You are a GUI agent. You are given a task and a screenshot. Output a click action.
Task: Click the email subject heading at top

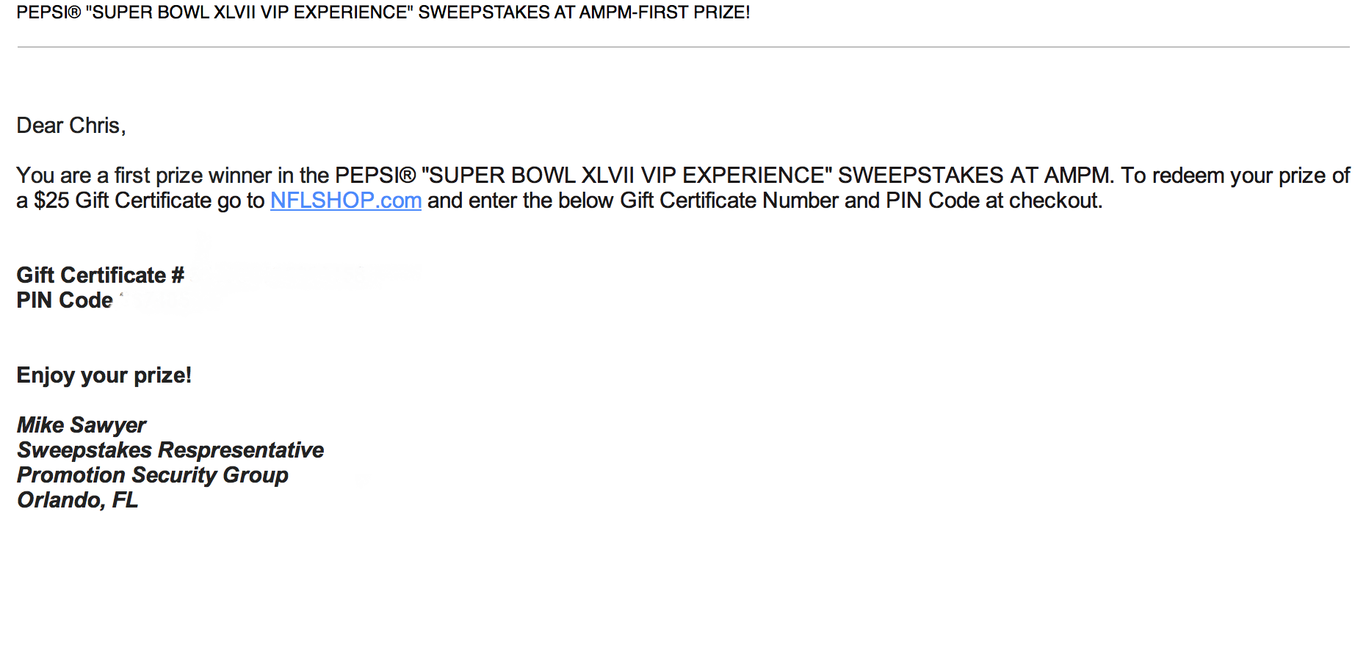coord(383,12)
